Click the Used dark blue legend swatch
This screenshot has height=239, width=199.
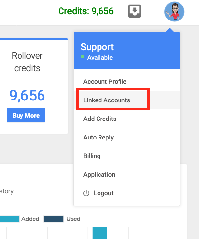pos(54,219)
